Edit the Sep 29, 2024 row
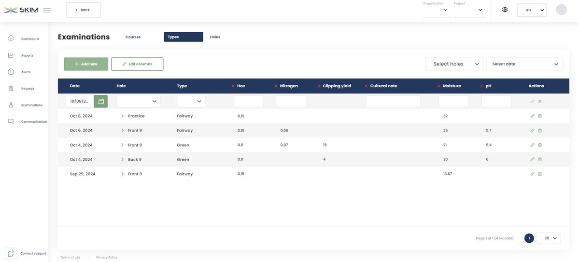Image resolution: width=579 pixels, height=262 pixels. (532, 174)
